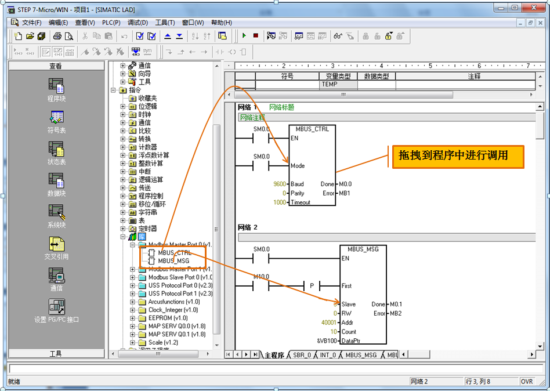
Task: Click the New project toolbar icon
Action: point(17,36)
